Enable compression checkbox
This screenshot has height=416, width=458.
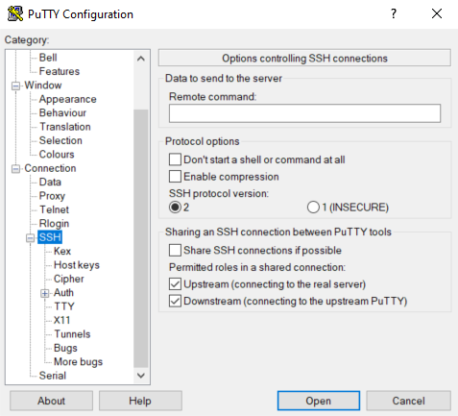pyautogui.click(x=175, y=176)
